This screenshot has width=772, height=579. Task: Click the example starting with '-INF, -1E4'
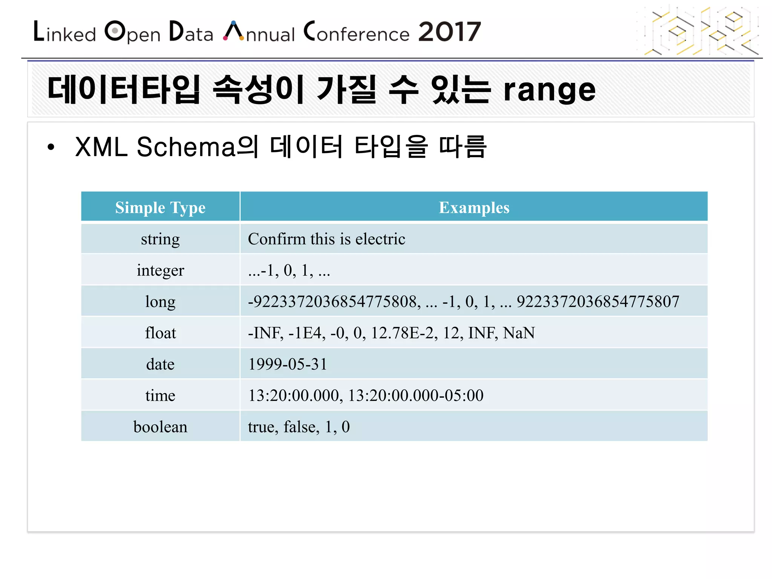[x=474, y=332]
